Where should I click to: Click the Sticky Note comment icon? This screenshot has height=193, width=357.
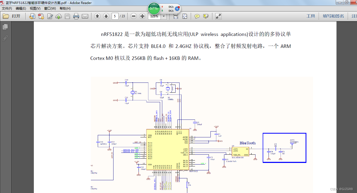[197, 16]
